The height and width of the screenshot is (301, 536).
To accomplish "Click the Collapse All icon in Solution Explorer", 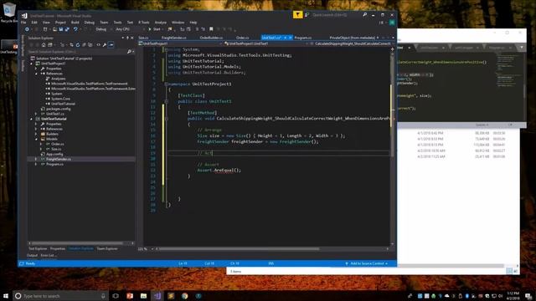I will click(x=84, y=44).
